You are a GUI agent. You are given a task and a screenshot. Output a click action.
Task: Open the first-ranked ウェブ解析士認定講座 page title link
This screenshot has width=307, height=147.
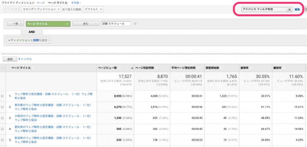[53, 96]
